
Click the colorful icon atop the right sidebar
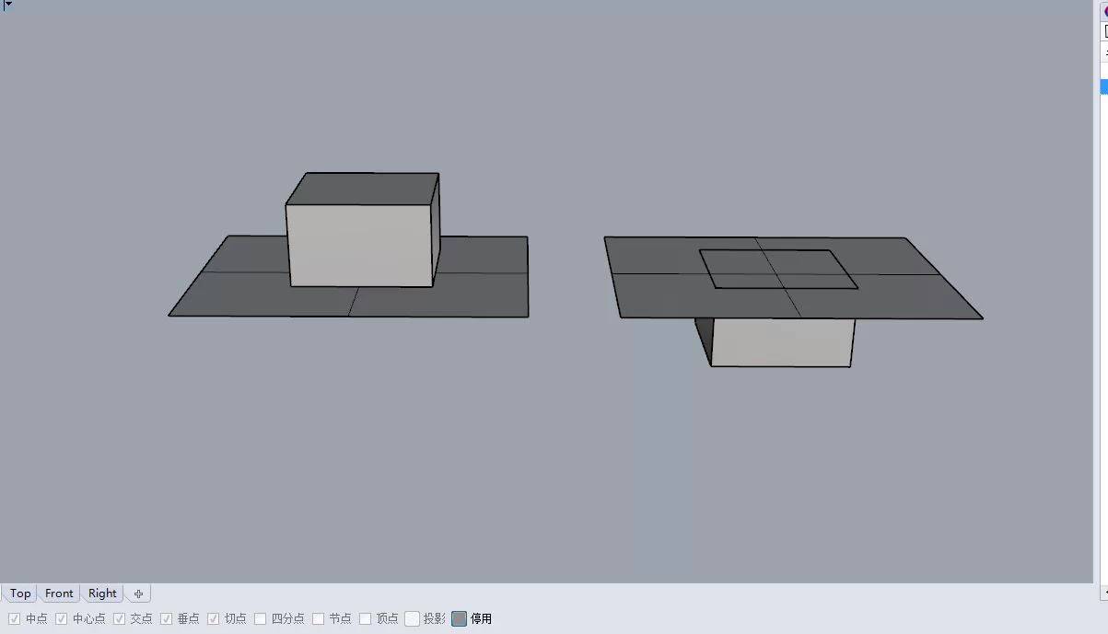point(1102,10)
